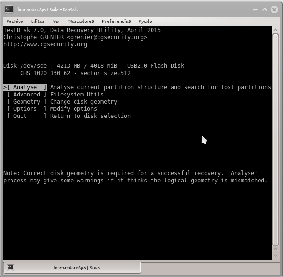Open the Ver menu
Screen dimensions: 283x277
tap(56, 21)
